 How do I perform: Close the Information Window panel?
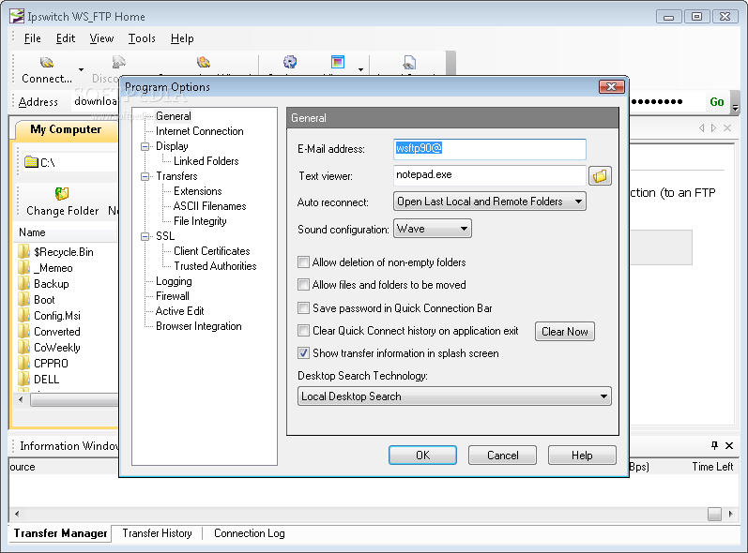(729, 445)
